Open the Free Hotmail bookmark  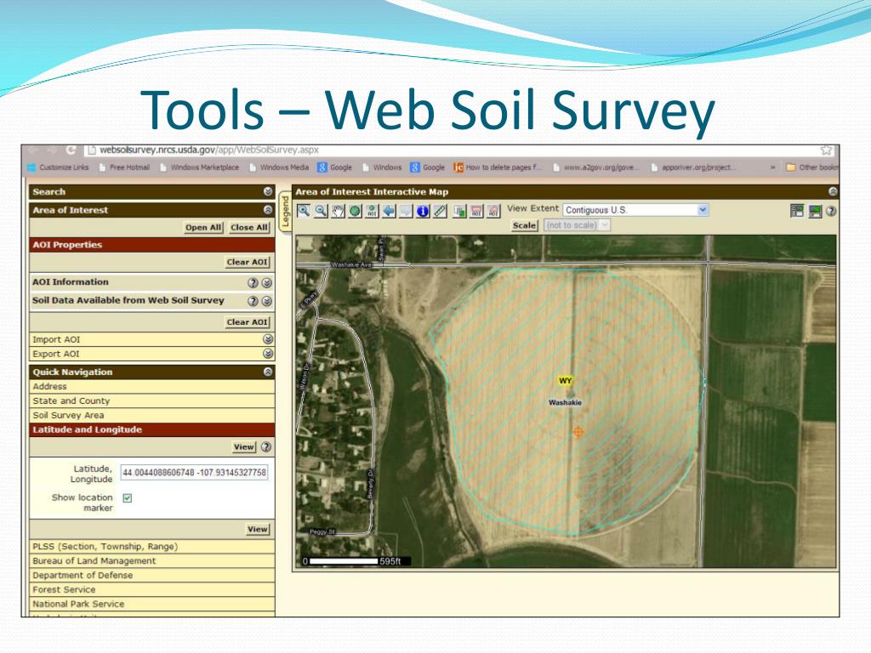(x=124, y=168)
